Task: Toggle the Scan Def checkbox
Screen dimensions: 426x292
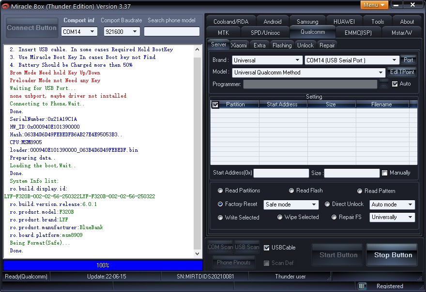Action: point(267,263)
